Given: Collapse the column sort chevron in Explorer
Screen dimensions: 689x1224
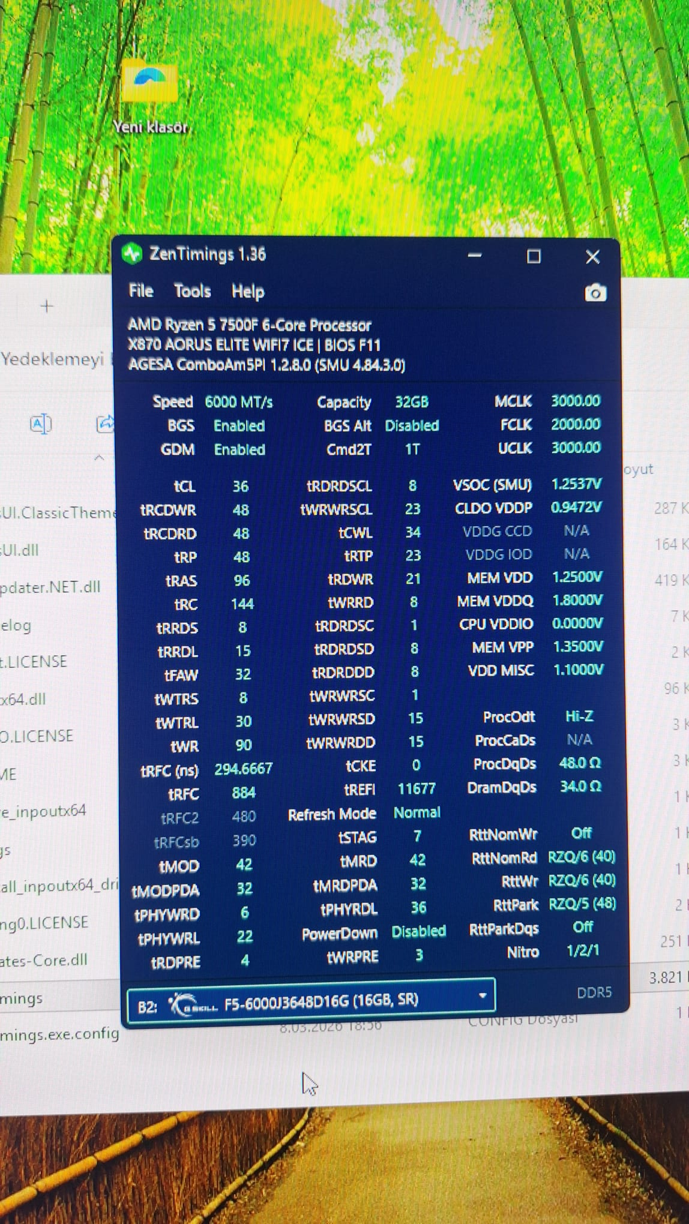Looking at the screenshot, I should (100, 458).
